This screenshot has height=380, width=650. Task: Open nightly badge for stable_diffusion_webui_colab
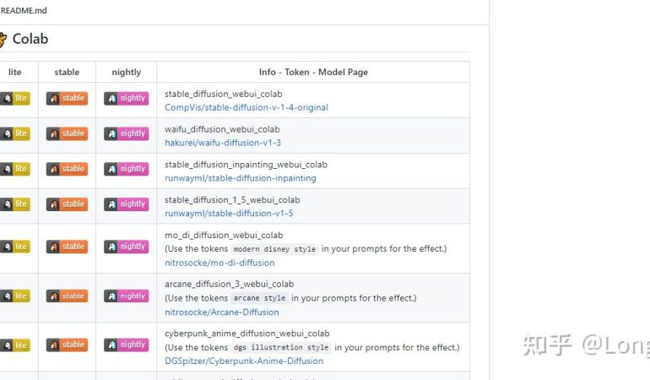[x=127, y=98]
